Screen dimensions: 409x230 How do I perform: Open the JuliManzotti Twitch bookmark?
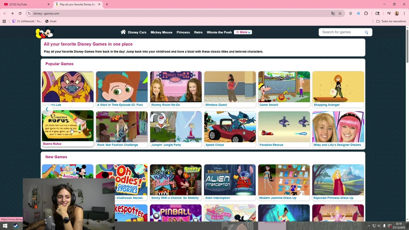pos(27,21)
